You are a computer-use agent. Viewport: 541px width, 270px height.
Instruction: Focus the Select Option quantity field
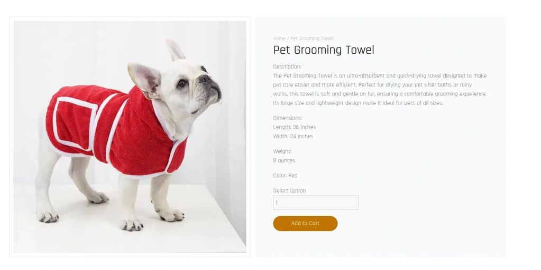(316, 202)
